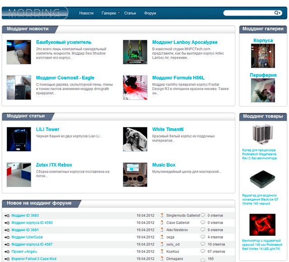Open the White Timantti article link
The image size is (289, 262).
tap(168, 130)
